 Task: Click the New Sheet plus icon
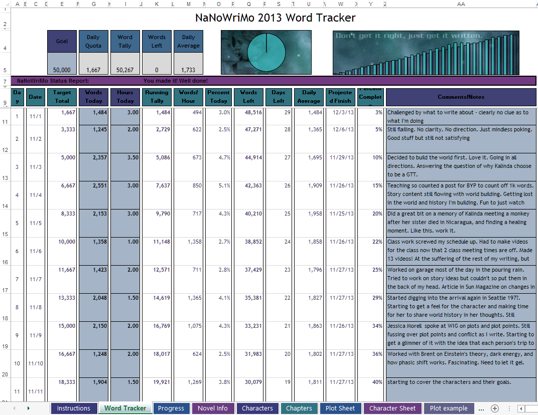(495, 408)
